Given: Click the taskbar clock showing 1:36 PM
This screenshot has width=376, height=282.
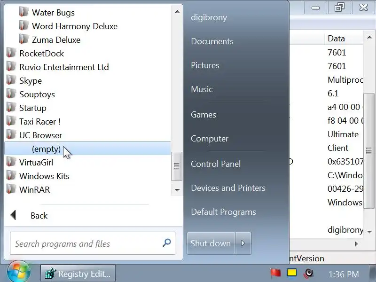Looking at the screenshot, I should [344, 274].
